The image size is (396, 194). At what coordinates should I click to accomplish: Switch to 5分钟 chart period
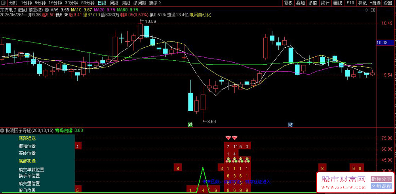[40, 3]
